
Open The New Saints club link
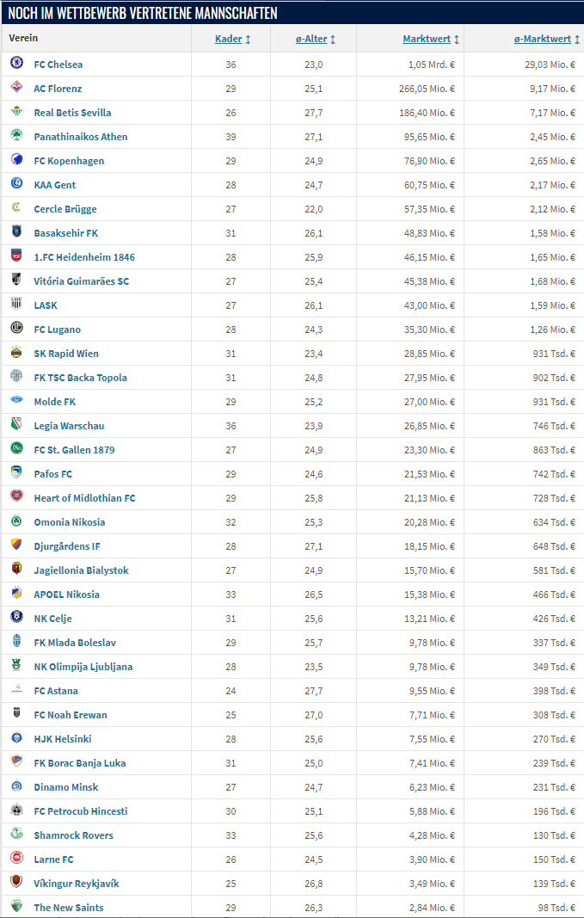(69, 908)
